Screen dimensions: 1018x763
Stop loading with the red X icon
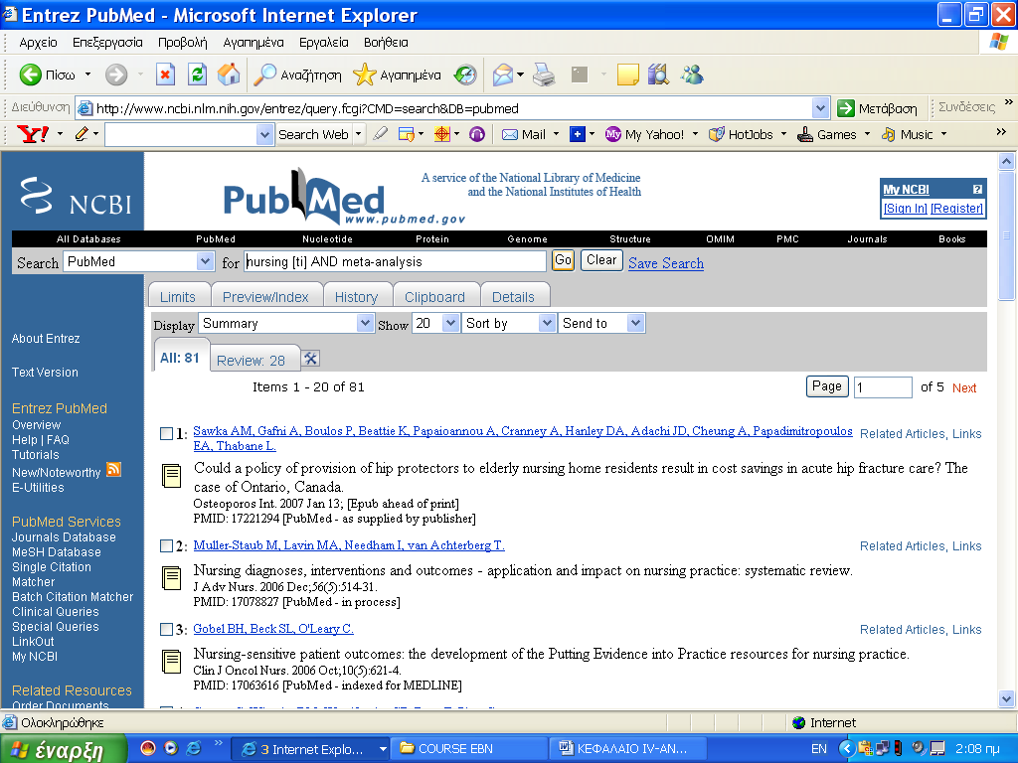coord(166,75)
